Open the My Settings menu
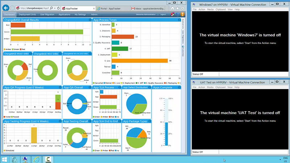 (80, 14)
